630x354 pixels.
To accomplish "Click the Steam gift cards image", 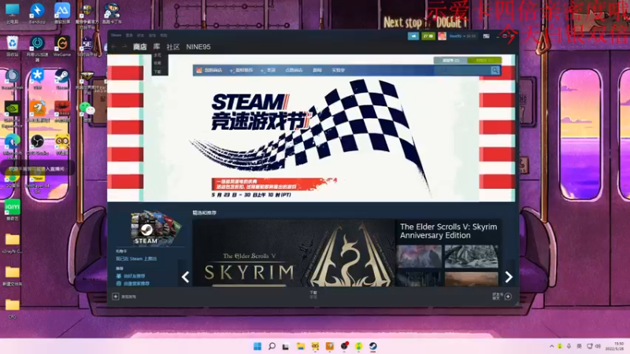I will (155, 227).
